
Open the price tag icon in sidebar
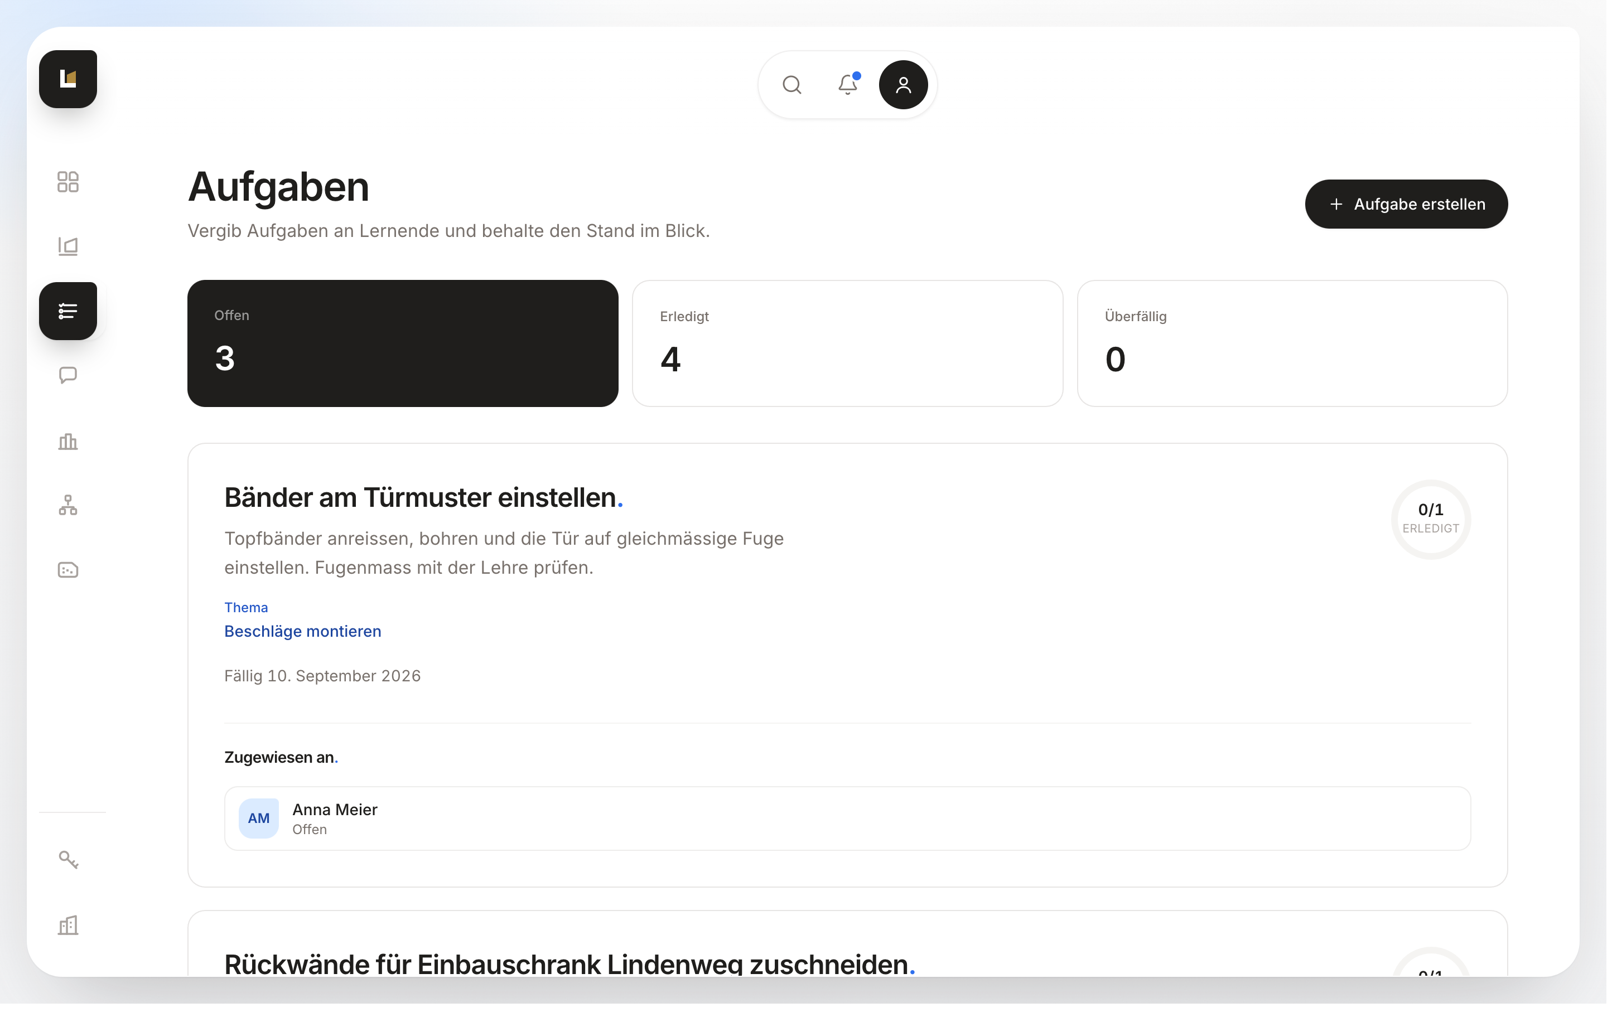pos(67,570)
